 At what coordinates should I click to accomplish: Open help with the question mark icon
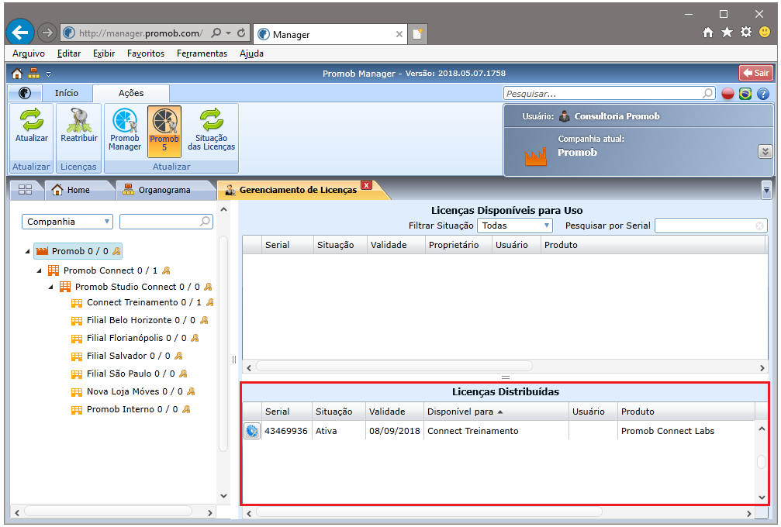(x=762, y=94)
